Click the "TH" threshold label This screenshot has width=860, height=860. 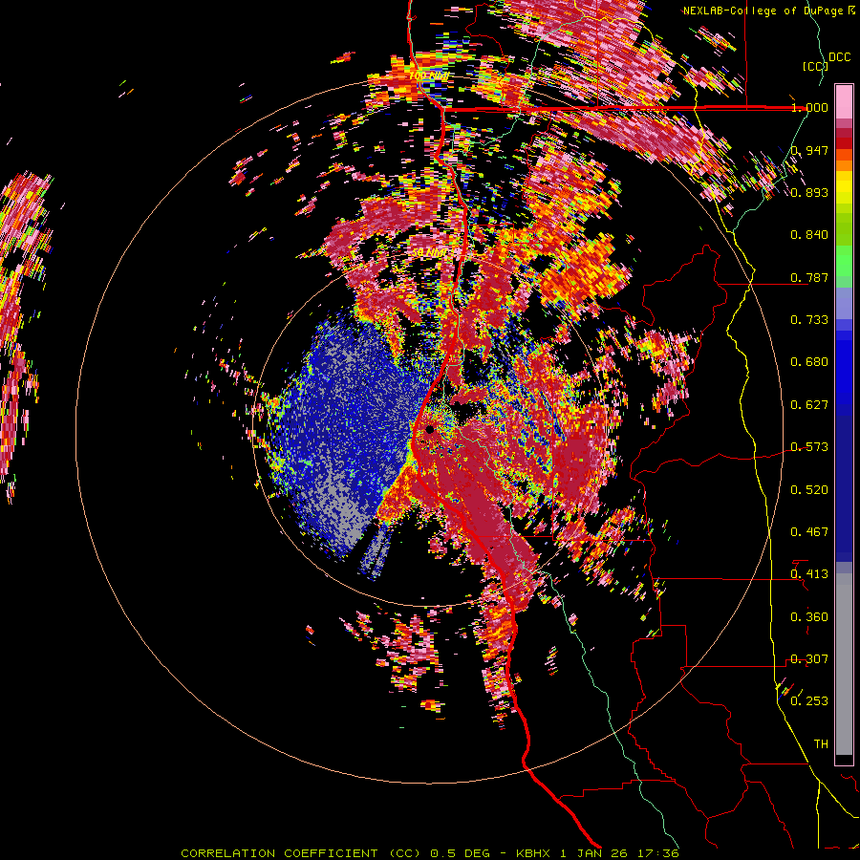821,743
